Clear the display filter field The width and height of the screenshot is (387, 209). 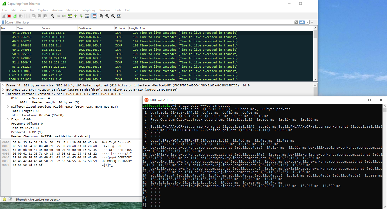[x=296, y=22]
